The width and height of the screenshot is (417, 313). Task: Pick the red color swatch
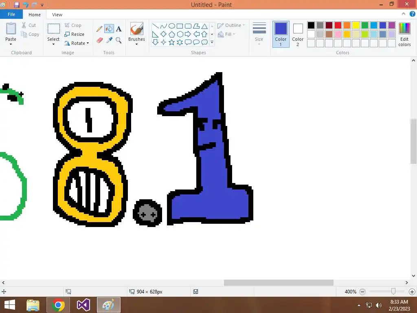coord(338,25)
